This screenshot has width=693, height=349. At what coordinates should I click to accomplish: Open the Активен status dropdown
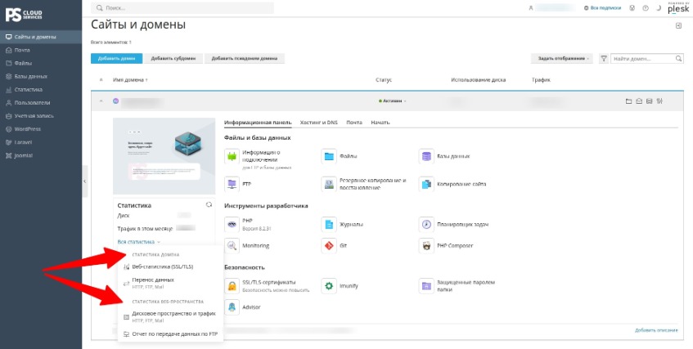(x=393, y=101)
